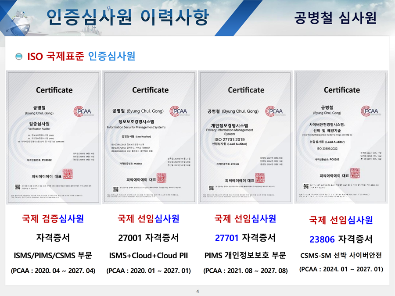Open the Privacy Information Management System certificate

pyautogui.click(x=246, y=136)
